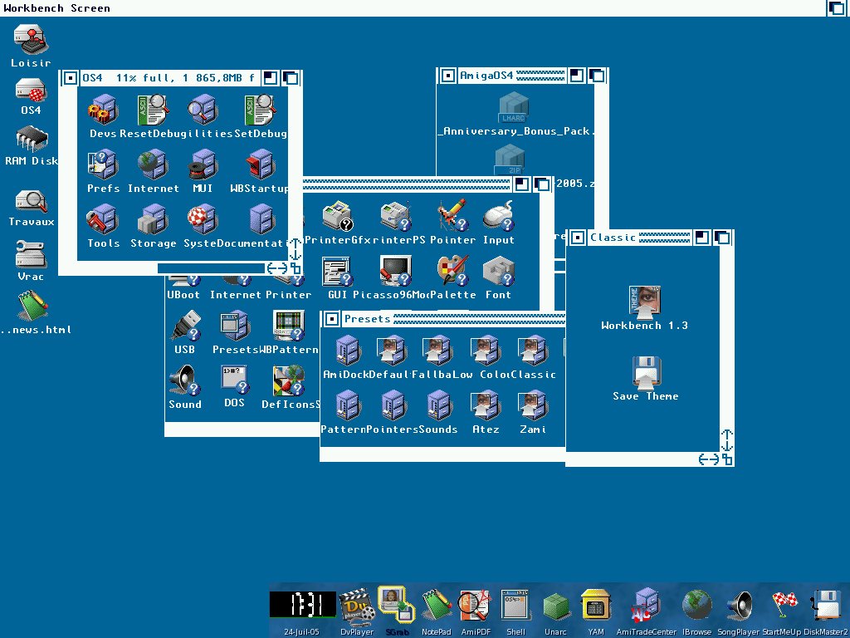Open the PrinterGfx preferences icon
Viewport: 850px width, 638px height.
[338, 216]
